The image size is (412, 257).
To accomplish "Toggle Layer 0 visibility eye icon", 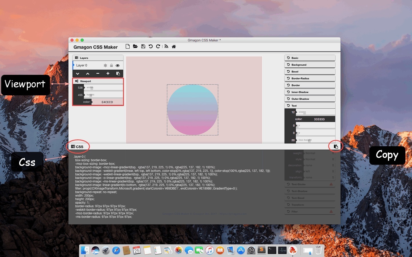I will 118,65.
